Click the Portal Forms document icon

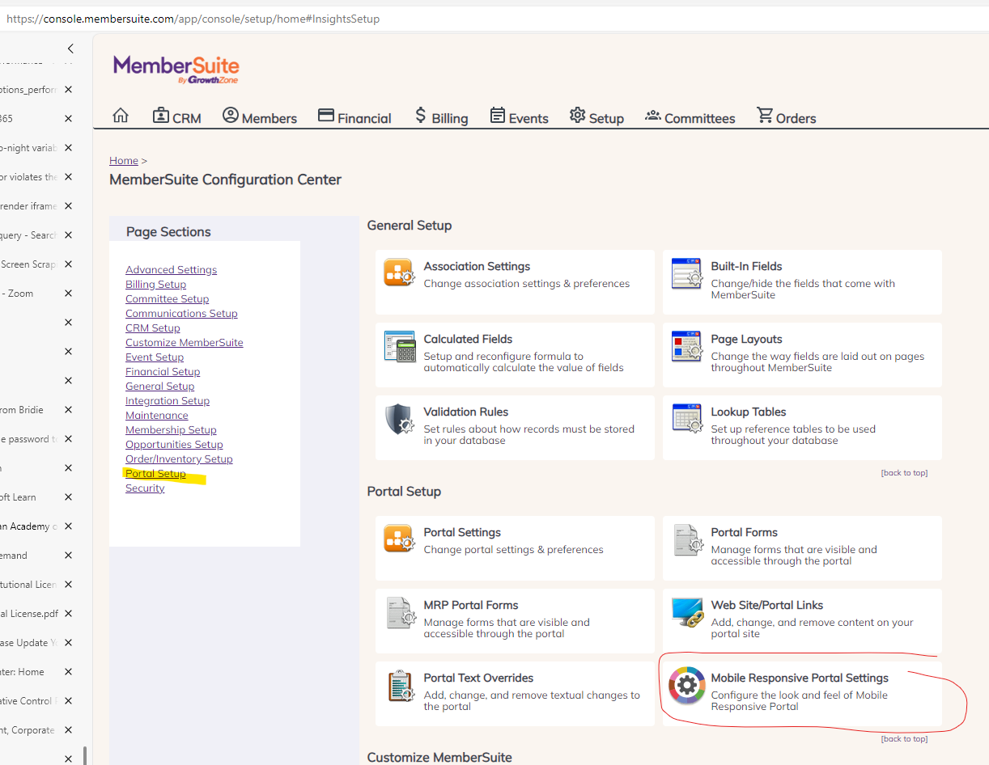pyautogui.click(x=687, y=539)
